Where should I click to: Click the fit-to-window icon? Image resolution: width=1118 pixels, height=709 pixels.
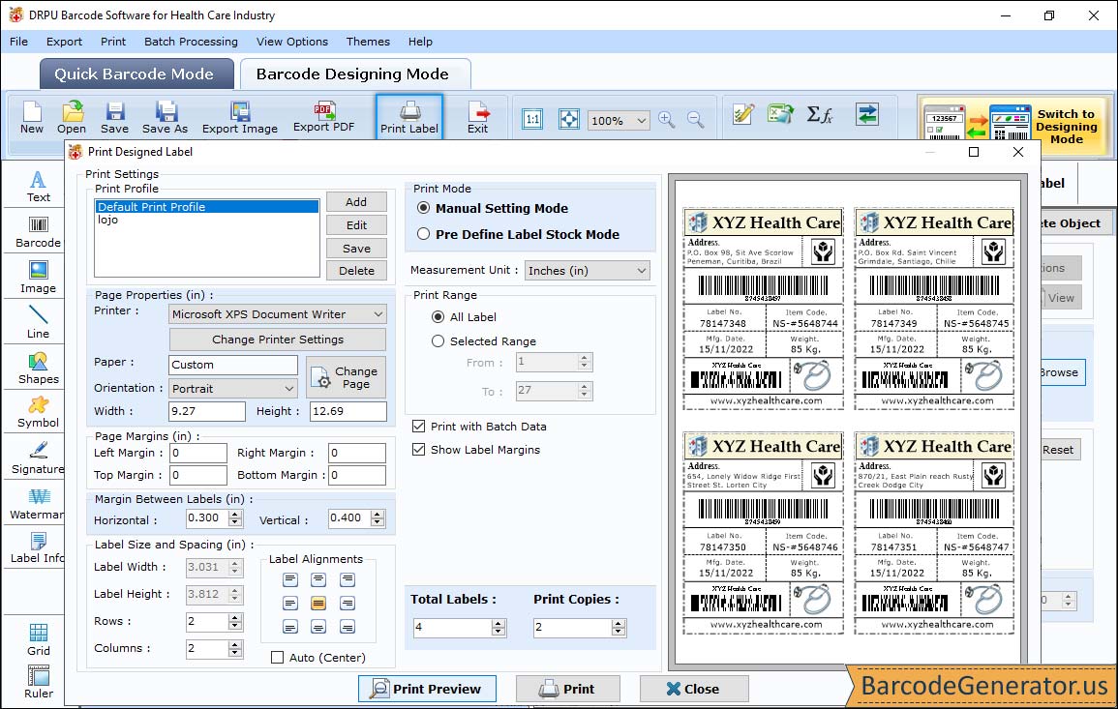point(569,119)
